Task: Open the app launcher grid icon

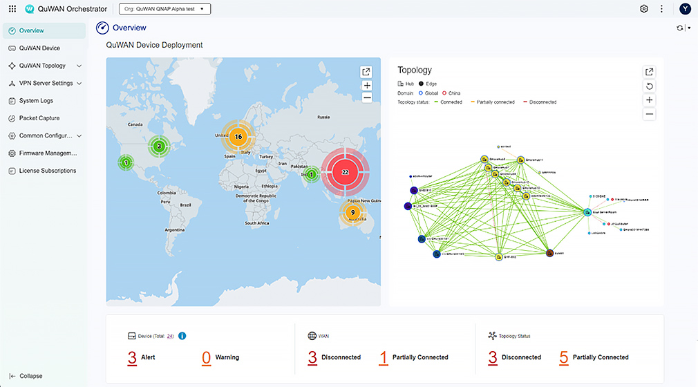Action: pyautogui.click(x=12, y=9)
